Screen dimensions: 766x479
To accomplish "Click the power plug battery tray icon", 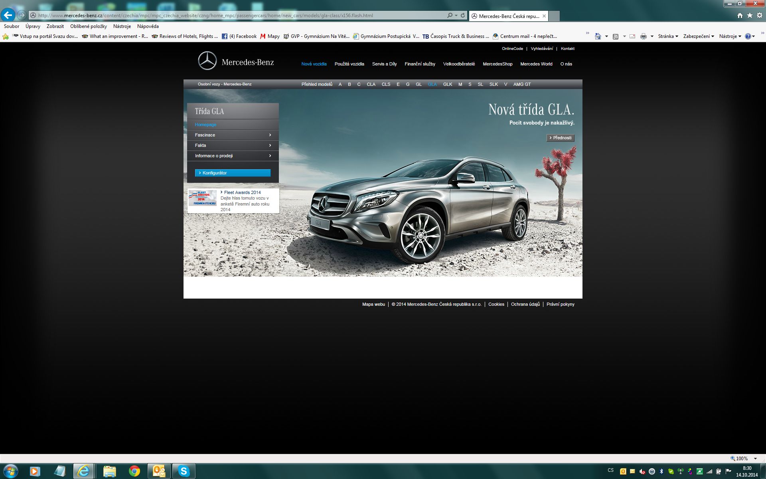I will (x=719, y=471).
